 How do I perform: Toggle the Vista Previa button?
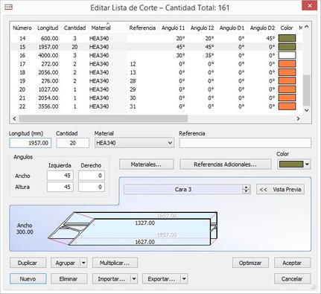click(280, 189)
